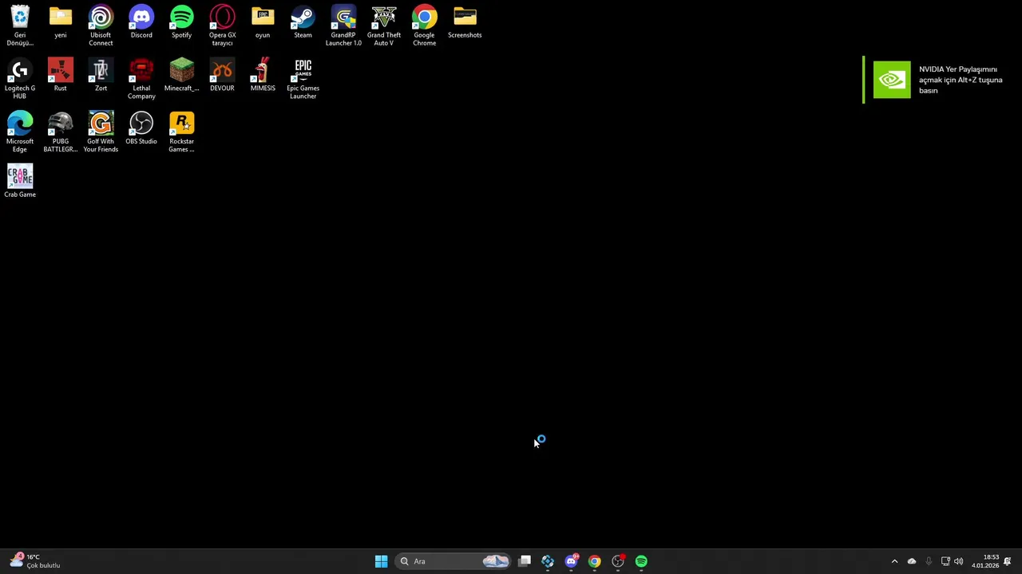Click the microphone tray icon
1022x574 pixels.
929,561
